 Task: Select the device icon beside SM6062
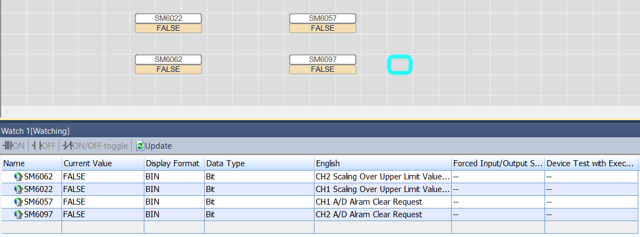pos(19,177)
